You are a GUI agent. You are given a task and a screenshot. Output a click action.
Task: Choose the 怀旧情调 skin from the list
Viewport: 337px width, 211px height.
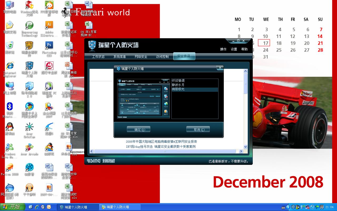[x=195, y=81]
